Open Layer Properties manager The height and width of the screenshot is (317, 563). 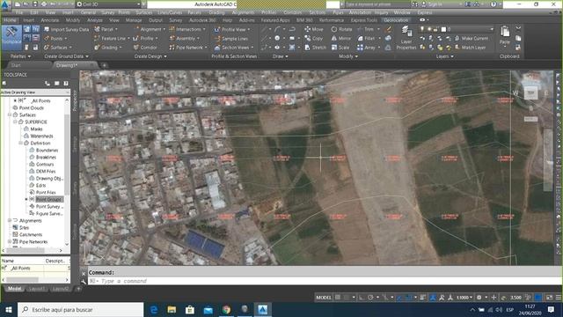406,37
